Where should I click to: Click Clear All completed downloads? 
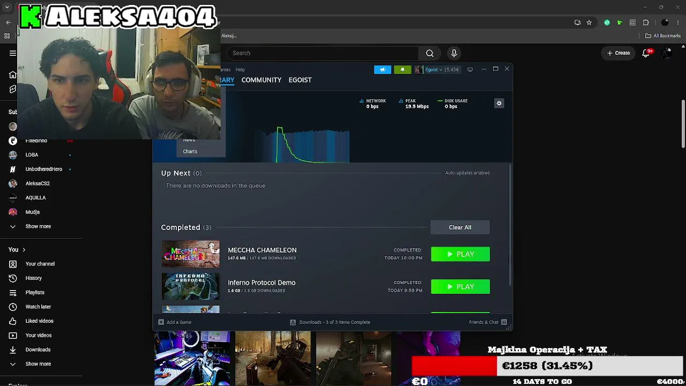[x=460, y=227]
